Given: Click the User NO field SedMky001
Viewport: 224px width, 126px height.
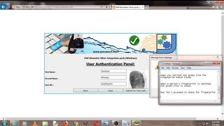Looking at the screenshot, I should [x=114, y=84].
